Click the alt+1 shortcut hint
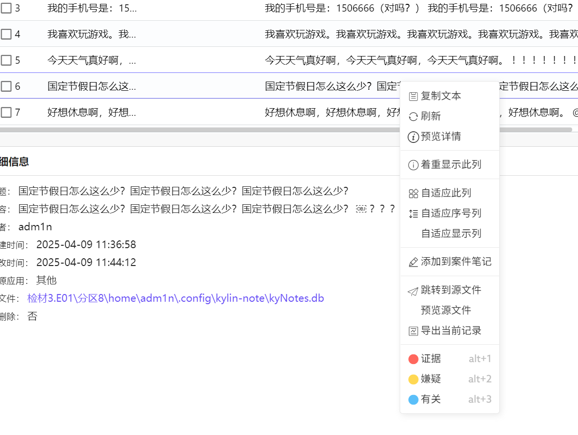Image resolution: width=578 pixels, height=435 pixels. click(x=479, y=359)
